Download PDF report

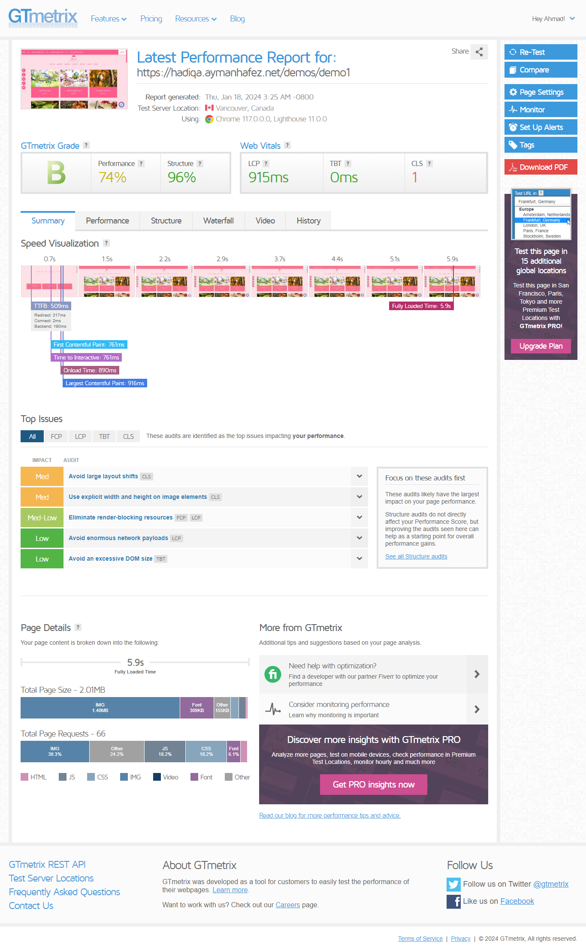541,167
